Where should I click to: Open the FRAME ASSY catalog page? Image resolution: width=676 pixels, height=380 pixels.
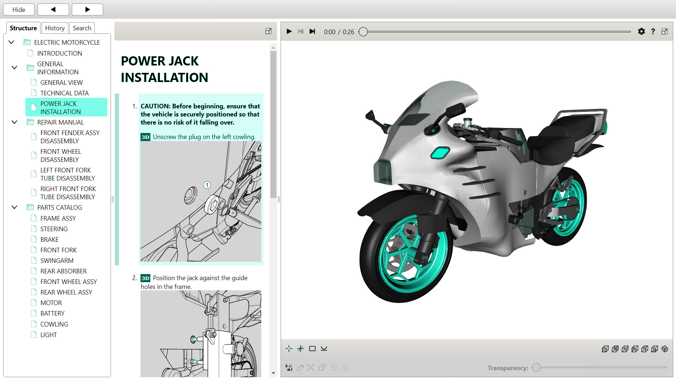[x=58, y=218]
